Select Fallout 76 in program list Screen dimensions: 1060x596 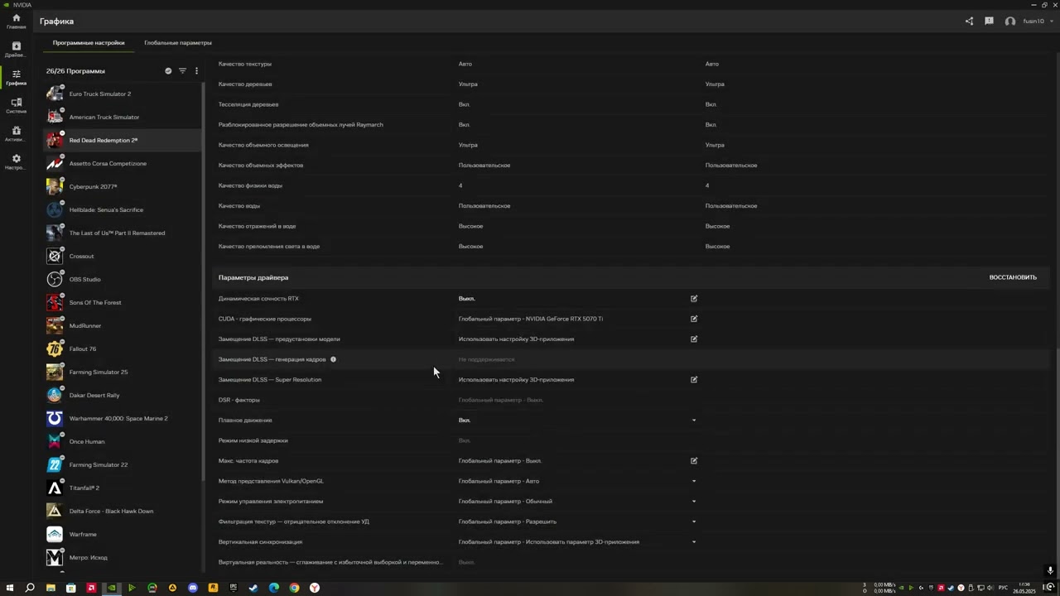(x=123, y=349)
